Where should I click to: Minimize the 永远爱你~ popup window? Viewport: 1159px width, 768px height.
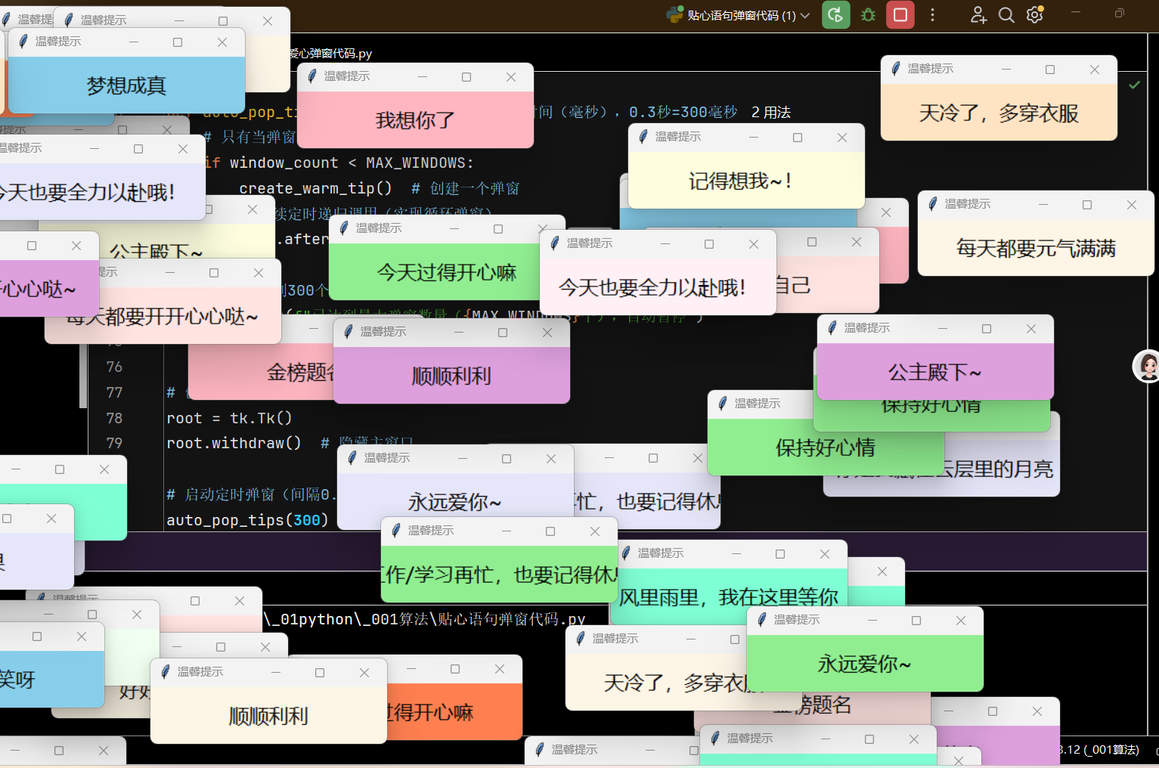coord(871,621)
